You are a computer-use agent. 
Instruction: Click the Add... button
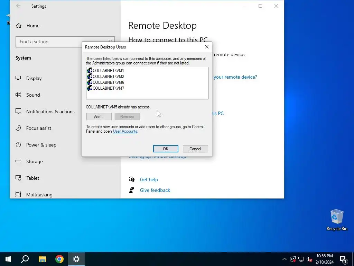click(x=99, y=117)
